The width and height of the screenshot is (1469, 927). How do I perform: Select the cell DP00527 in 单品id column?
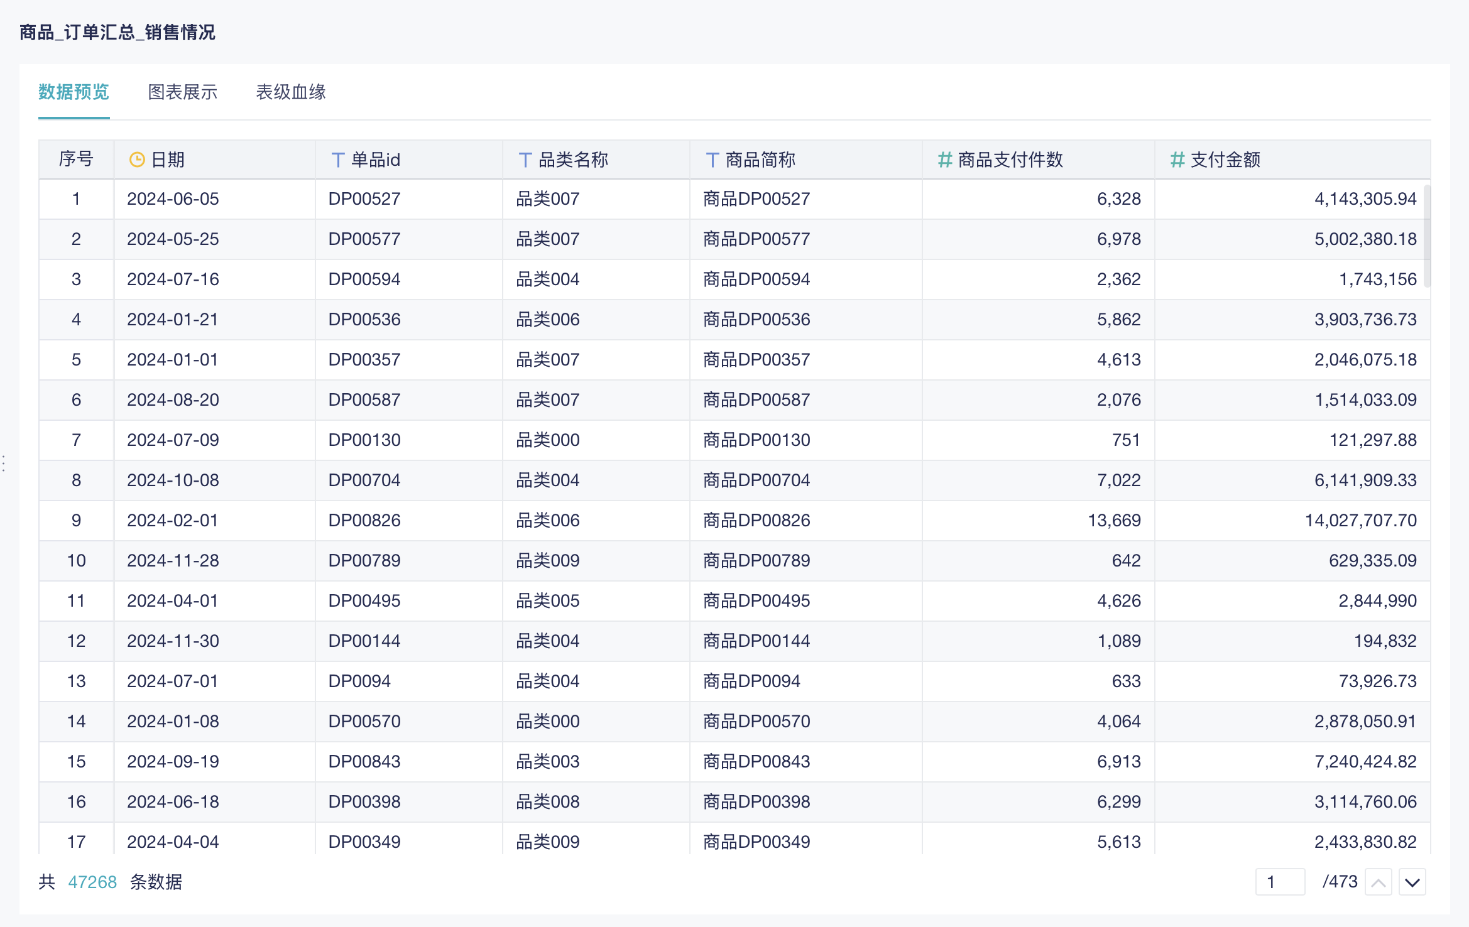(364, 199)
